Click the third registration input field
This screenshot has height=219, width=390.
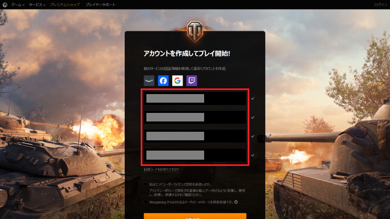click(195, 136)
